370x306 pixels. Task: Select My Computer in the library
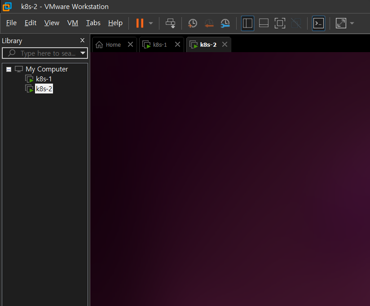47,69
